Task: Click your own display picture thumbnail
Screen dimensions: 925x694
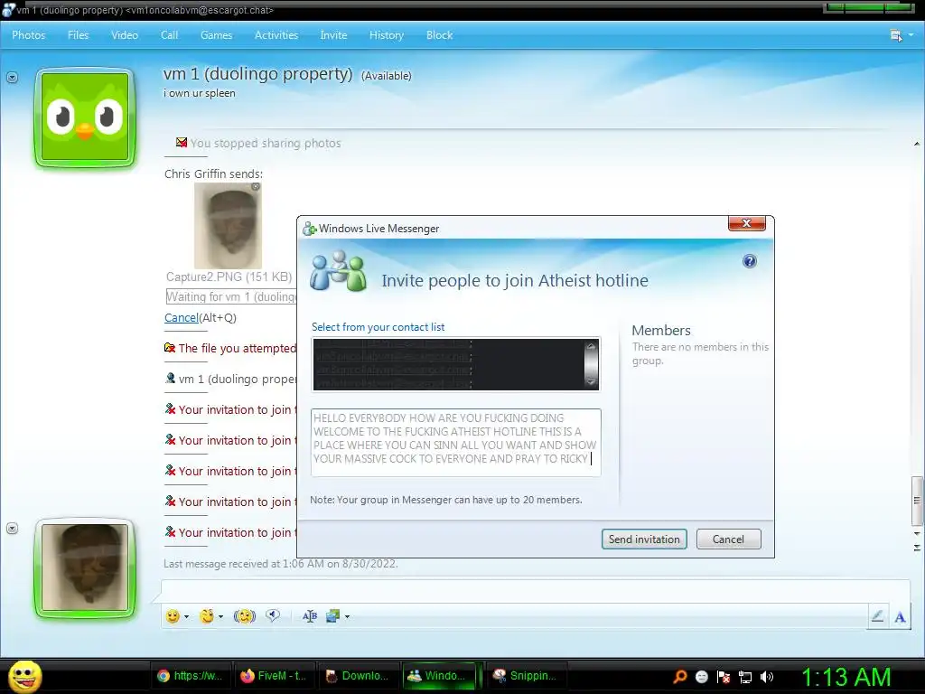Action: click(x=85, y=567)
